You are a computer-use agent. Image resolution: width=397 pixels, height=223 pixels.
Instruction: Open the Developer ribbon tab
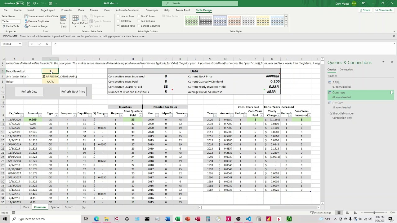click(x=152, y=10)
